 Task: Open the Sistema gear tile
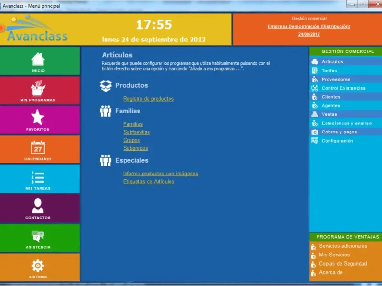[40, 267]
